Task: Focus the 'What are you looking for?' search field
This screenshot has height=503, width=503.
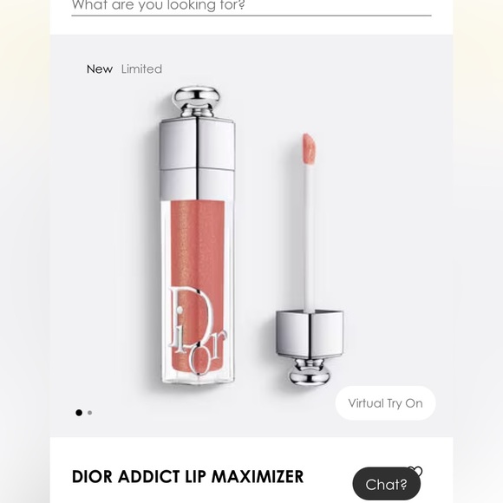Action: pos(251,6)
